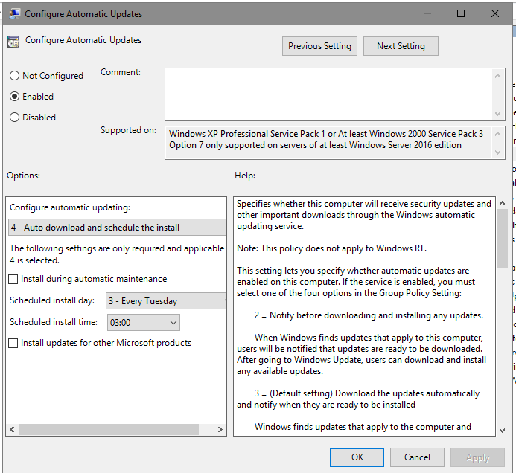Click Options pane scroll left arrow
Screen dimensions: 516x473
[x=12, y=430]
